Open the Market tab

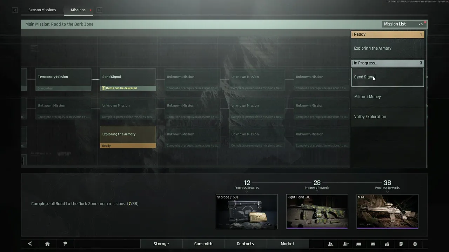(x=287, y=244)
